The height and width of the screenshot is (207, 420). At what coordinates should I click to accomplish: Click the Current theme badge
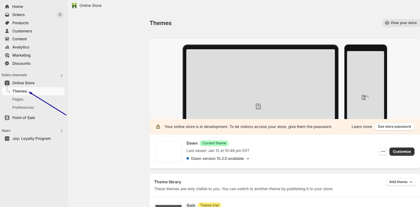click(214, 143)
